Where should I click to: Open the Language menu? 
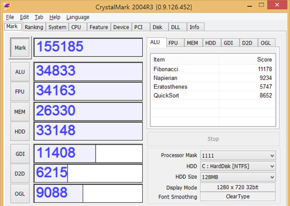point(77,17)
